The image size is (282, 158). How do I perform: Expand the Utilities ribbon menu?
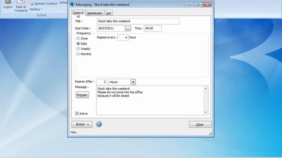(36, 9)
